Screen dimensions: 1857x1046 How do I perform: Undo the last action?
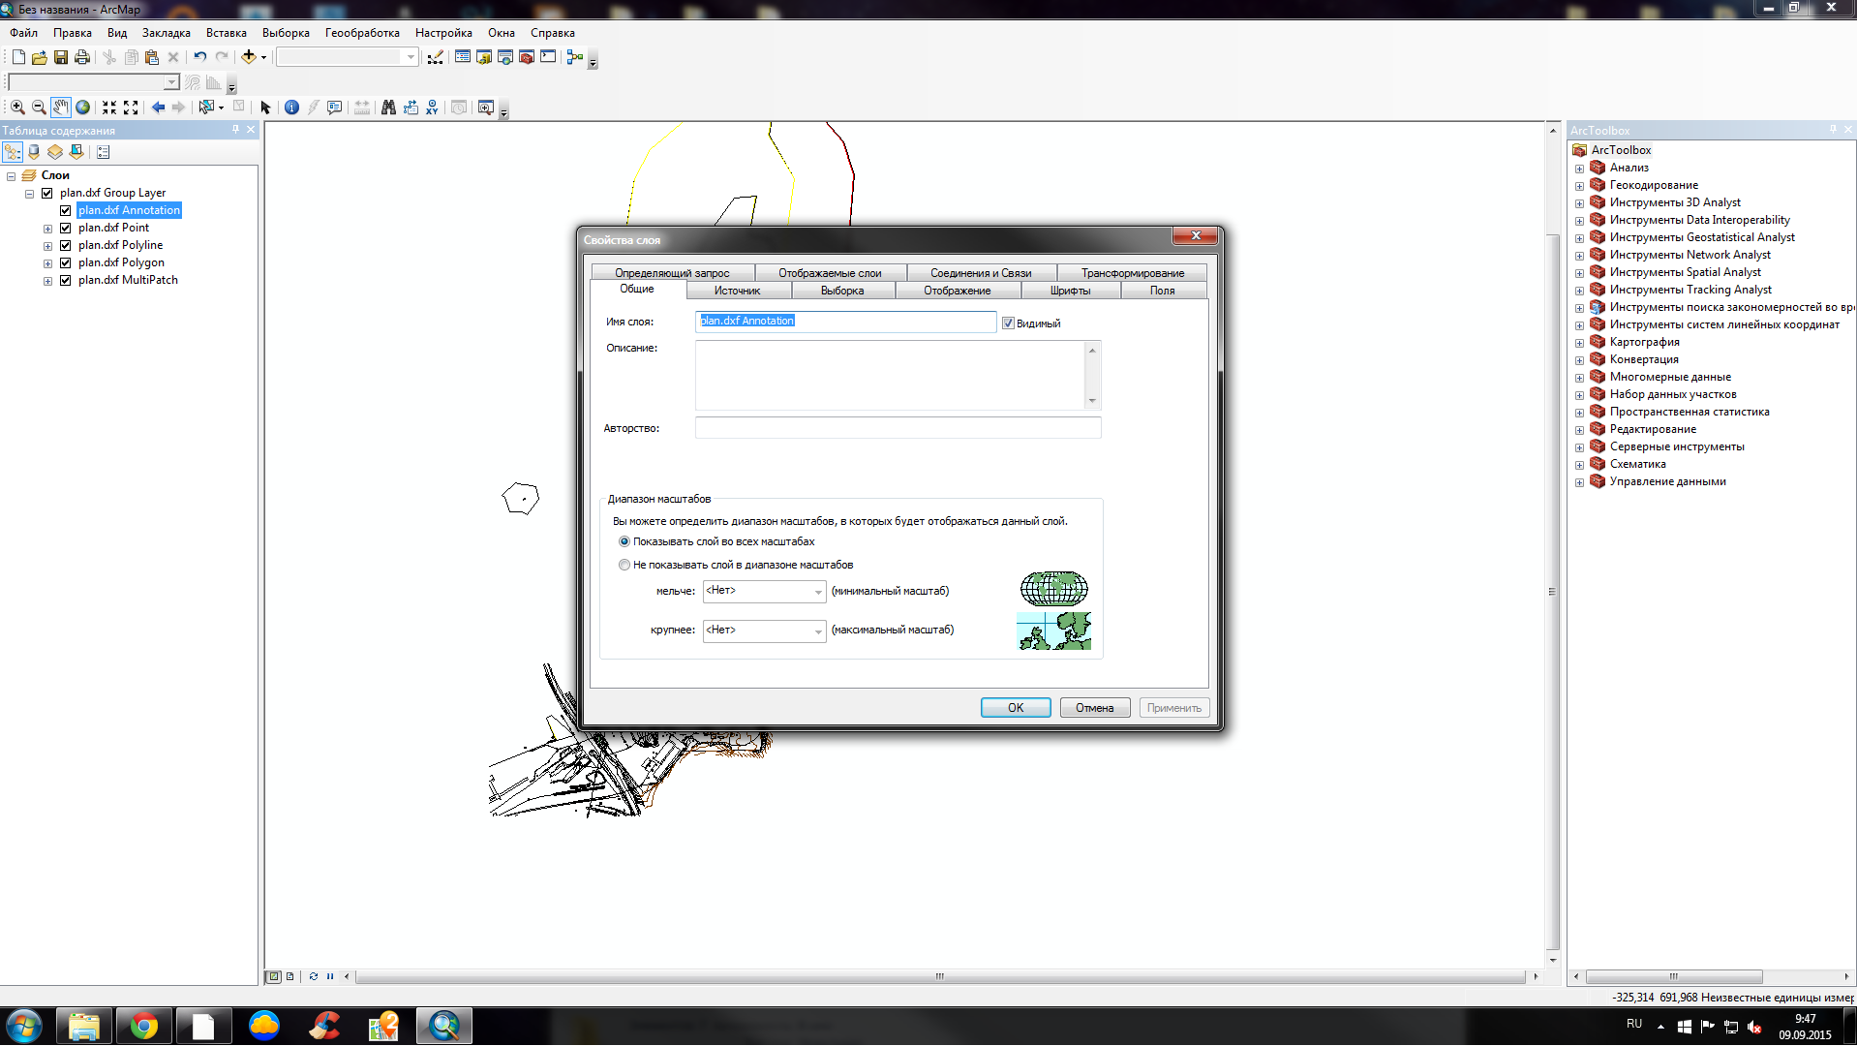(x=199, y=57)
